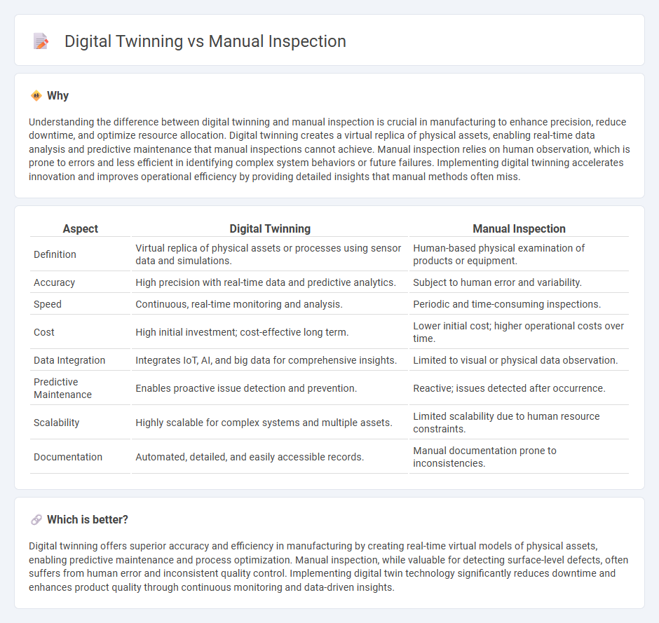Click cell 'Virtual replica of physical assets or processes'
The height and width of the screenshot is (623, 659).
(270, 254)
